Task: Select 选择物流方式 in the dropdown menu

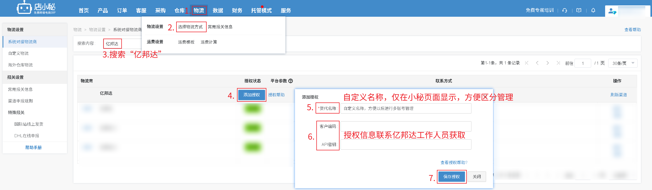Action: pos(191,27)
